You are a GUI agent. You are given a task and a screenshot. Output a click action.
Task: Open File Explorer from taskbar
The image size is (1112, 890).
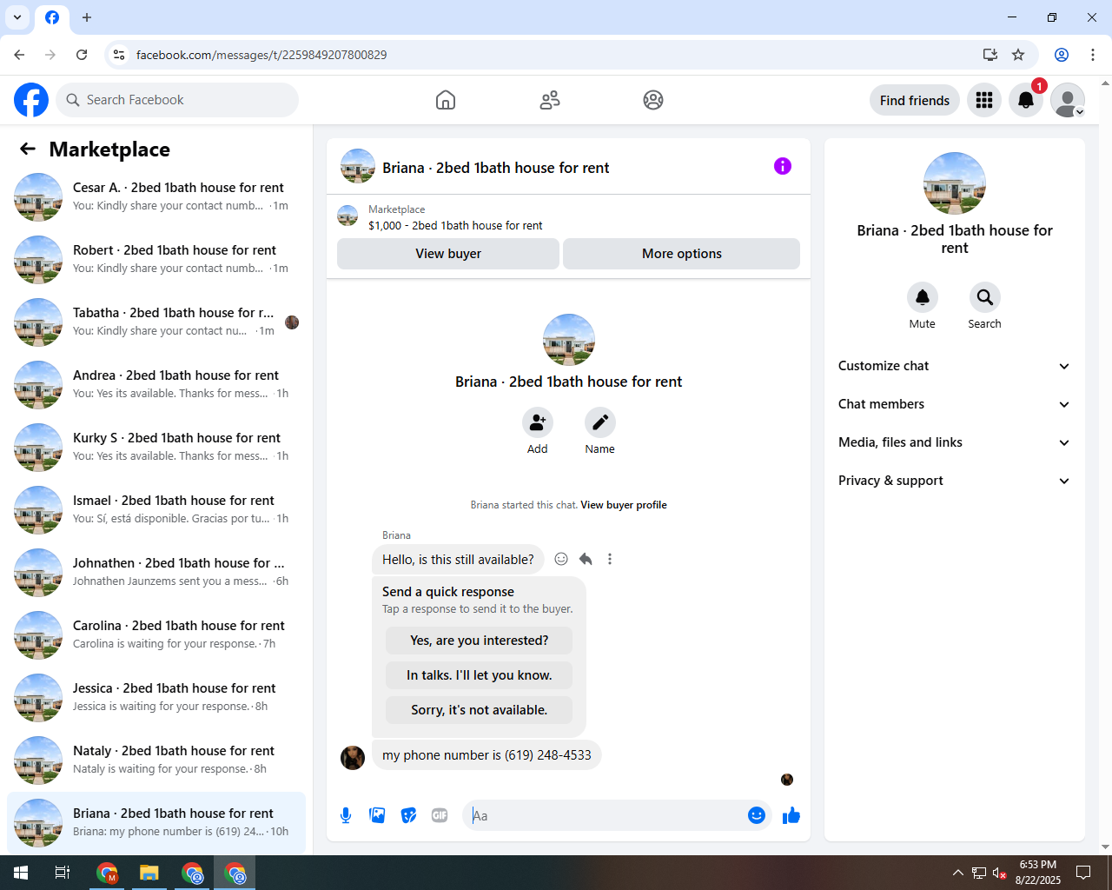(x=149, y=873)
